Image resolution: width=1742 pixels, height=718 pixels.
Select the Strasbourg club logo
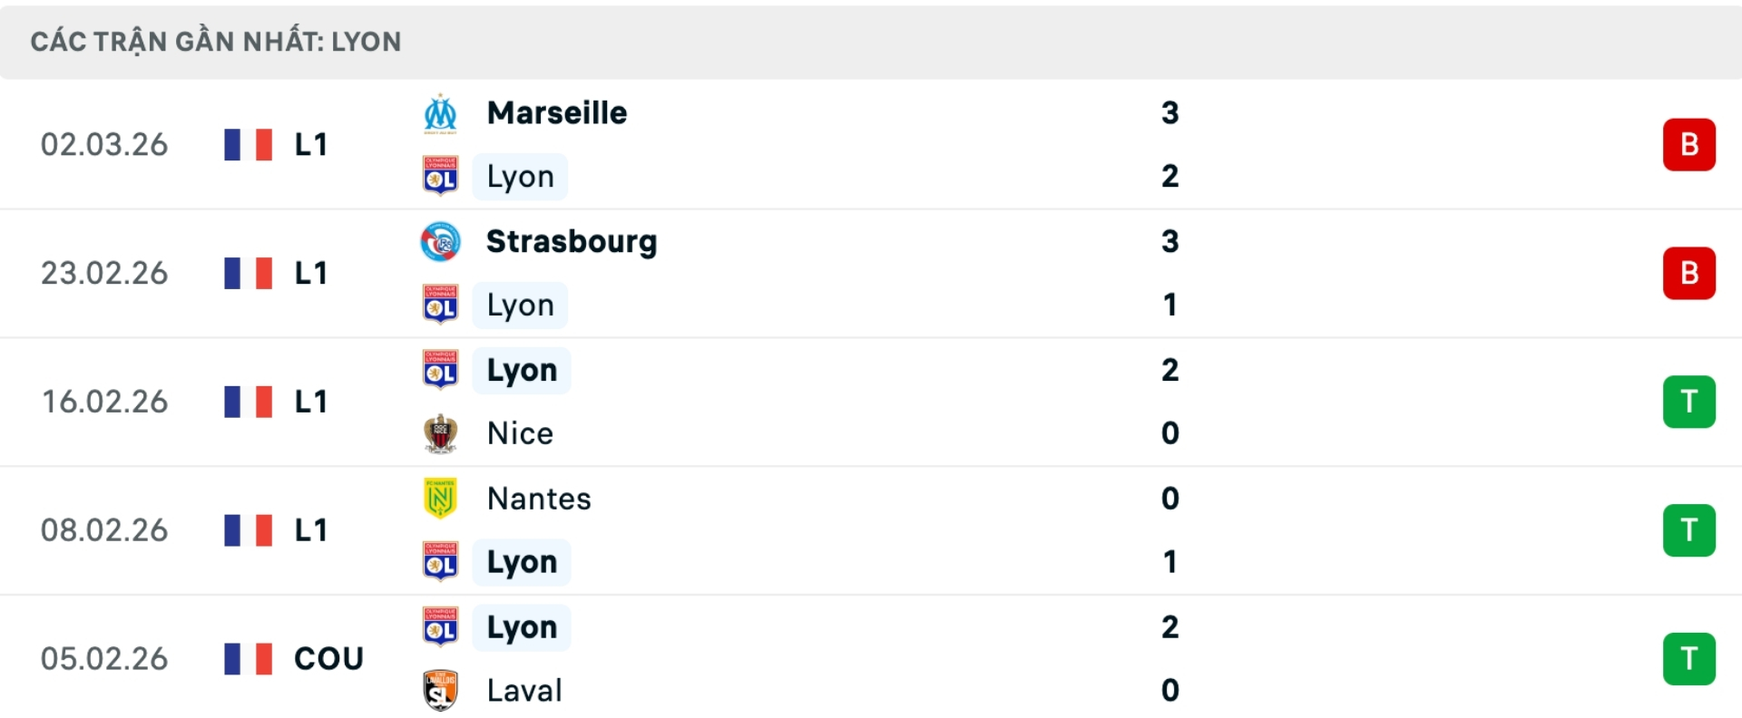[441, 241]
